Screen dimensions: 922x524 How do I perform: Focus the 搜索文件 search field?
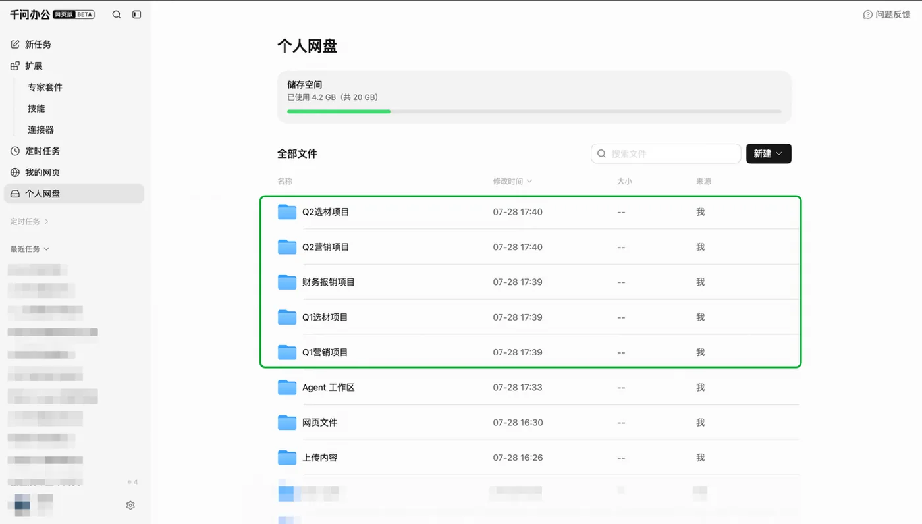pyautogui.click(x=666, y=153)
